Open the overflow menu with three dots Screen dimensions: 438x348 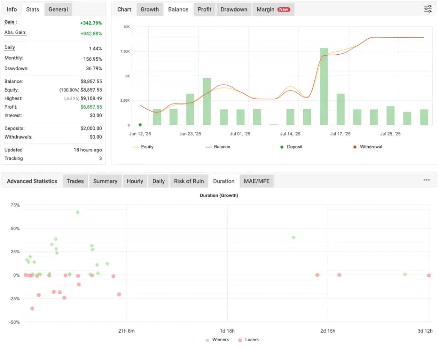click(x=426, y=180)
